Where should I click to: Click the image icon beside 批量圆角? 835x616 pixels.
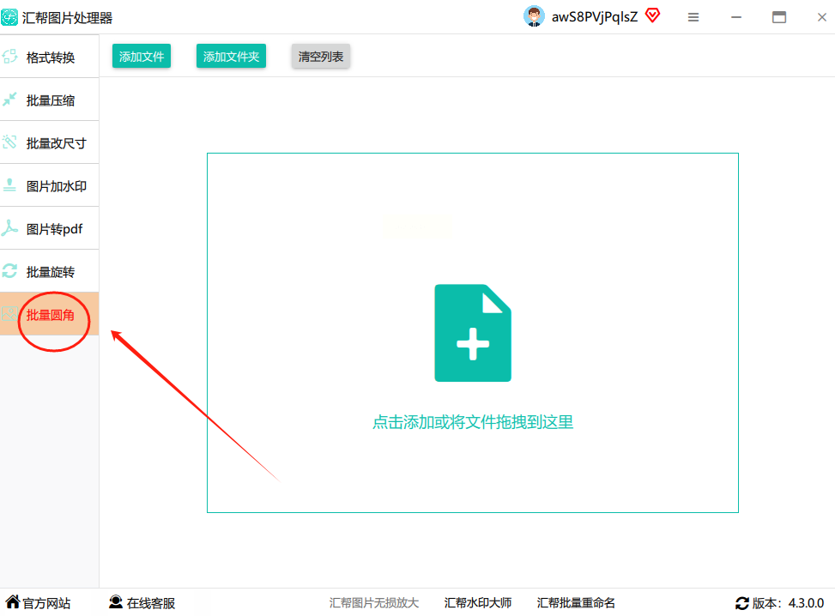[9, 314]
